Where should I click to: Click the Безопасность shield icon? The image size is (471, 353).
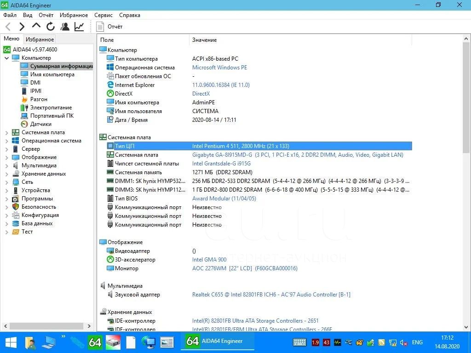point(16,207)
